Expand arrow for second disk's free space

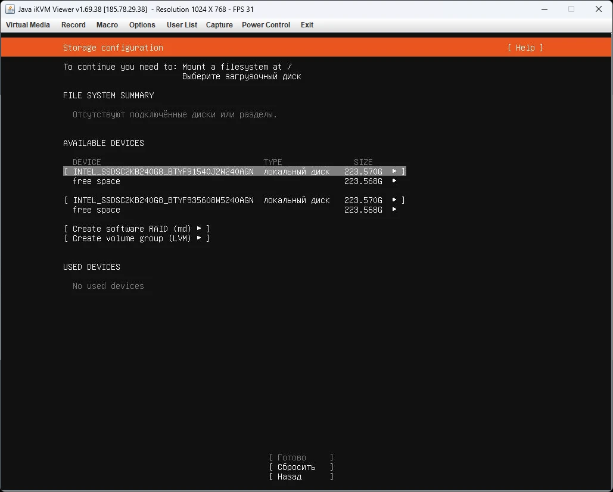coord(394,210)
